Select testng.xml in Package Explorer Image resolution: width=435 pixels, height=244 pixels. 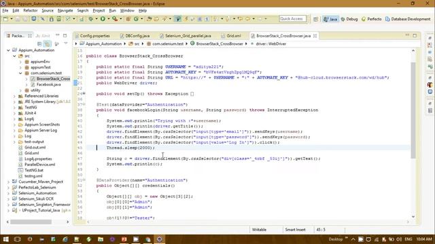point(33,176)
